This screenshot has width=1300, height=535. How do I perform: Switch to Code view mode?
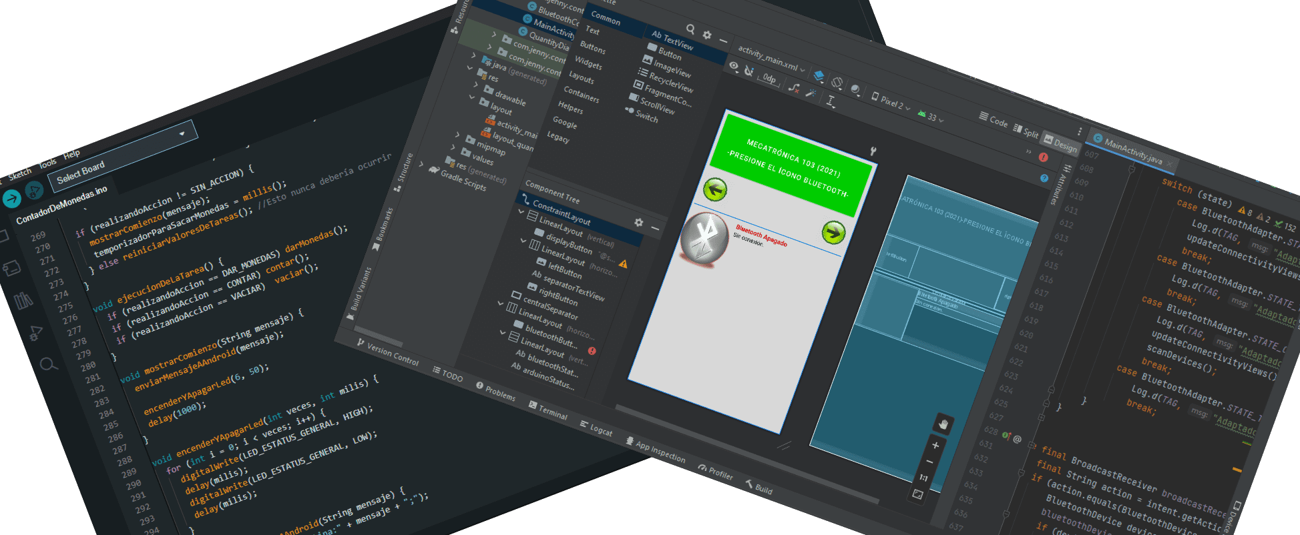[994, 120]
